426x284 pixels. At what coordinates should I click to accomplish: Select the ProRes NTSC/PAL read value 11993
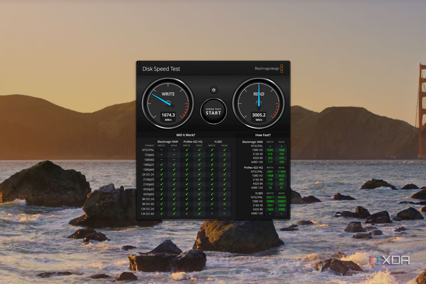(281, 172)
